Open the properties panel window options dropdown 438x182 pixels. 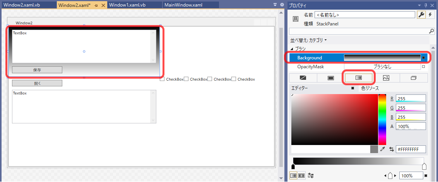pyautogui.click(x=419, y=5)
